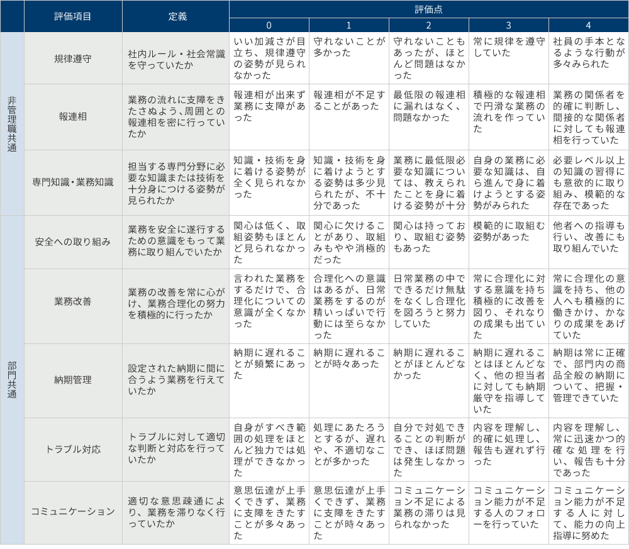Click the 非管理職共通 group label
The width and height of the screenshot is (629, 549).
pos(12,124)
